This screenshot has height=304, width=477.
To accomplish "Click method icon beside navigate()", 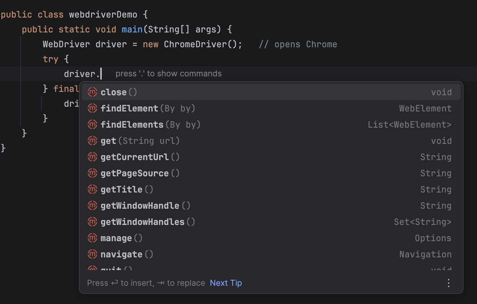I will pos(92,254).
